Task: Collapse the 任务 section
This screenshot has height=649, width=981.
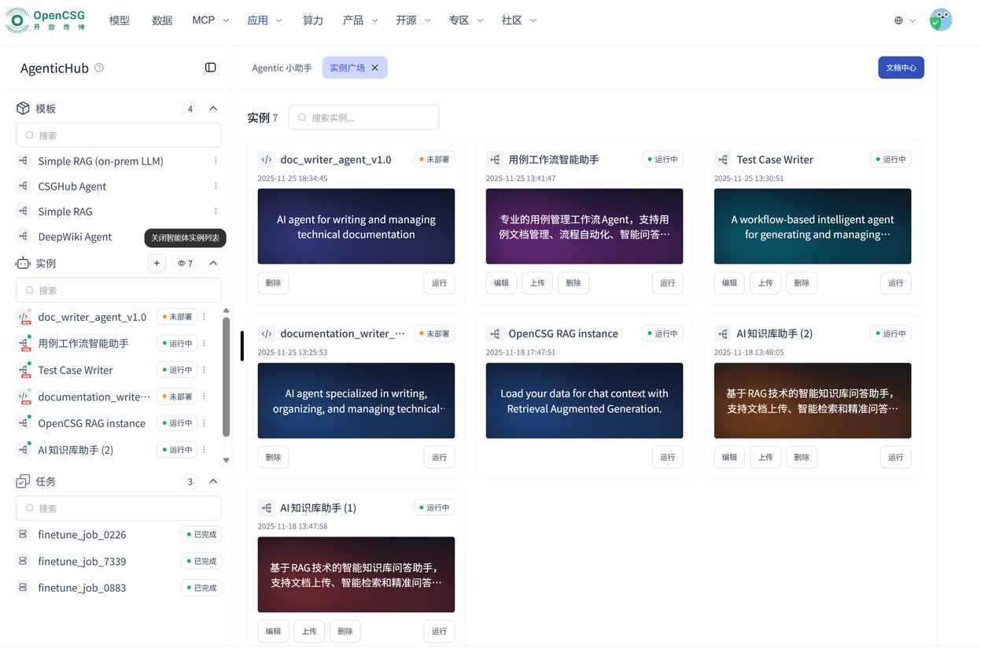Action: coord(213,481)
